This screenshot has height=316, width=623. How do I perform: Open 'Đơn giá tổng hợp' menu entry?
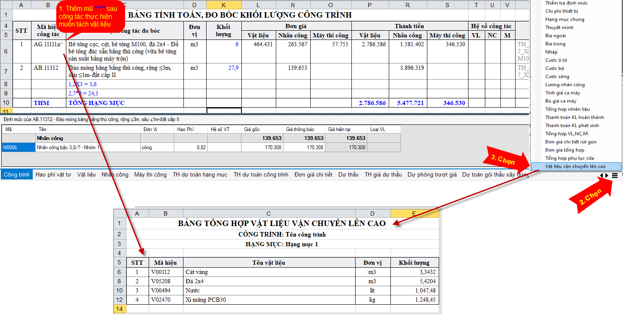(x=565, y=150)
